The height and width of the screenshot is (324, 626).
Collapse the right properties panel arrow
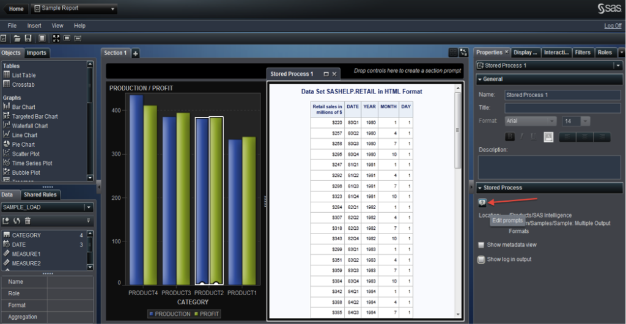tap(470, 186)
